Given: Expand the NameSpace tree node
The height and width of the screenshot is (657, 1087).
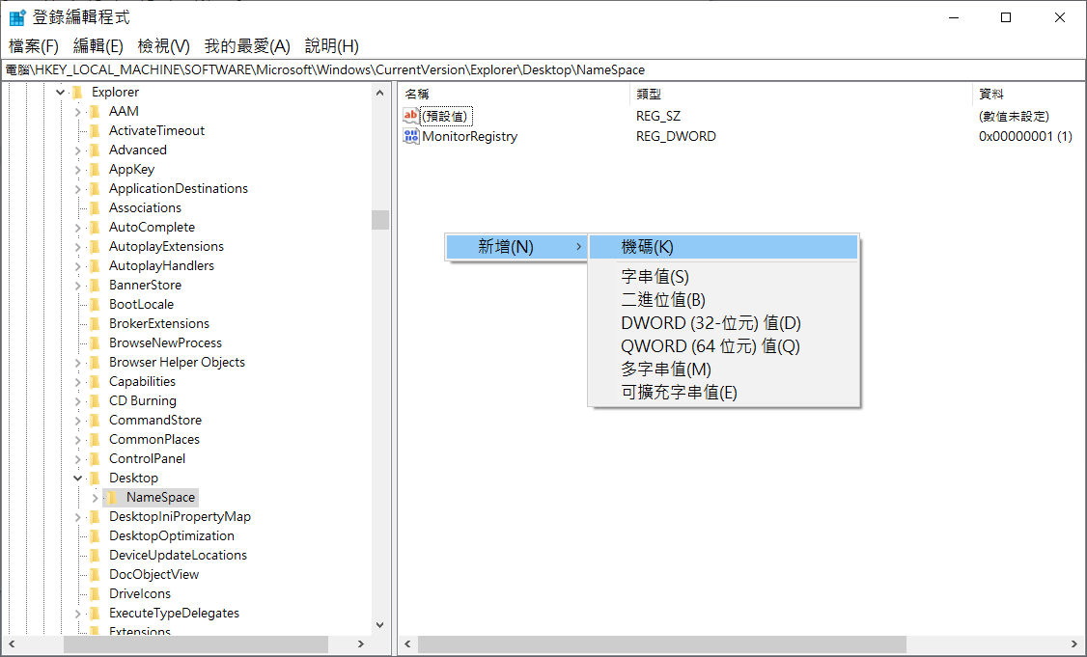Looking at the screenshot, I should pyautogui.click(x=95, y=498).
